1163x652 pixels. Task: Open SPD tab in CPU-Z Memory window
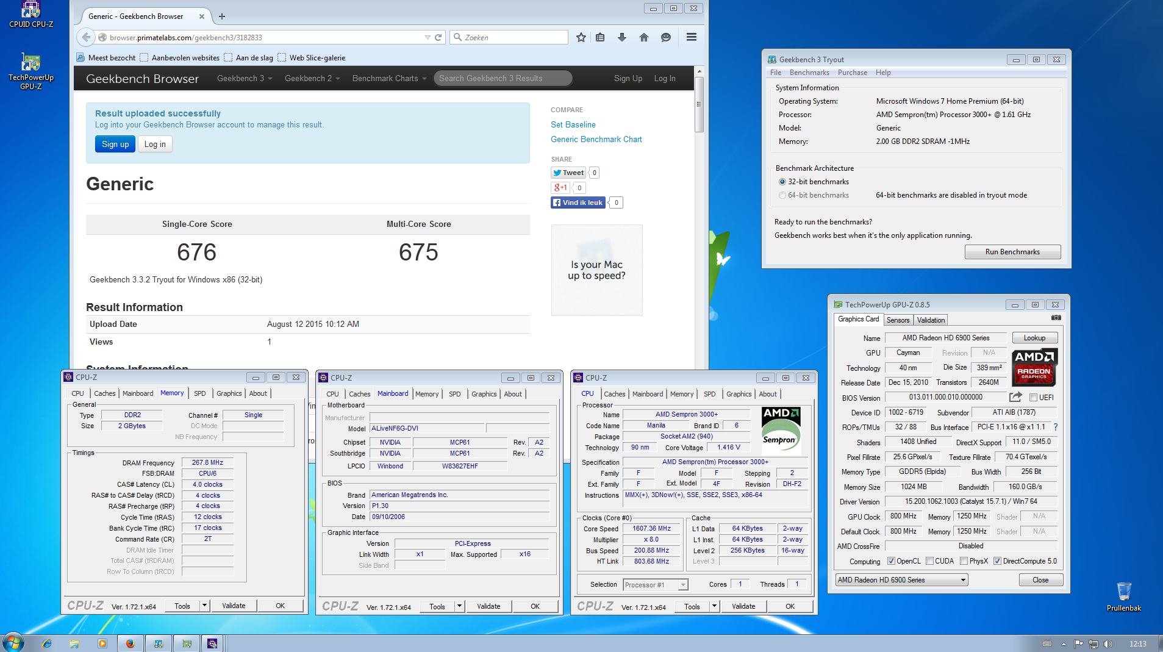pyautogui.click(x=199, y=393)
